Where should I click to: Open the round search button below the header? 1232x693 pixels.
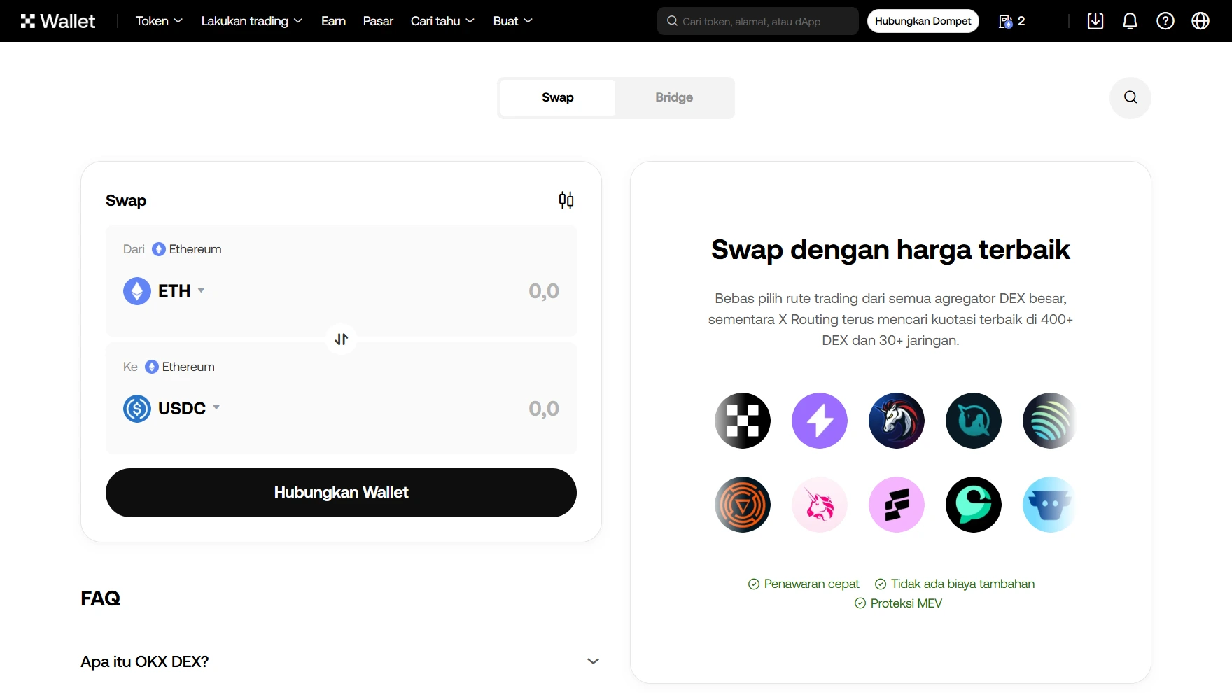click(1130, 97)
